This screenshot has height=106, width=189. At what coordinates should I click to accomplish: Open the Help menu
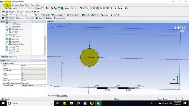tap(37, 5)
